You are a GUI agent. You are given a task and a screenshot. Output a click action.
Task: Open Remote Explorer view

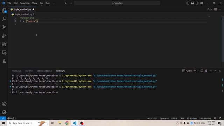pos(4,52)
